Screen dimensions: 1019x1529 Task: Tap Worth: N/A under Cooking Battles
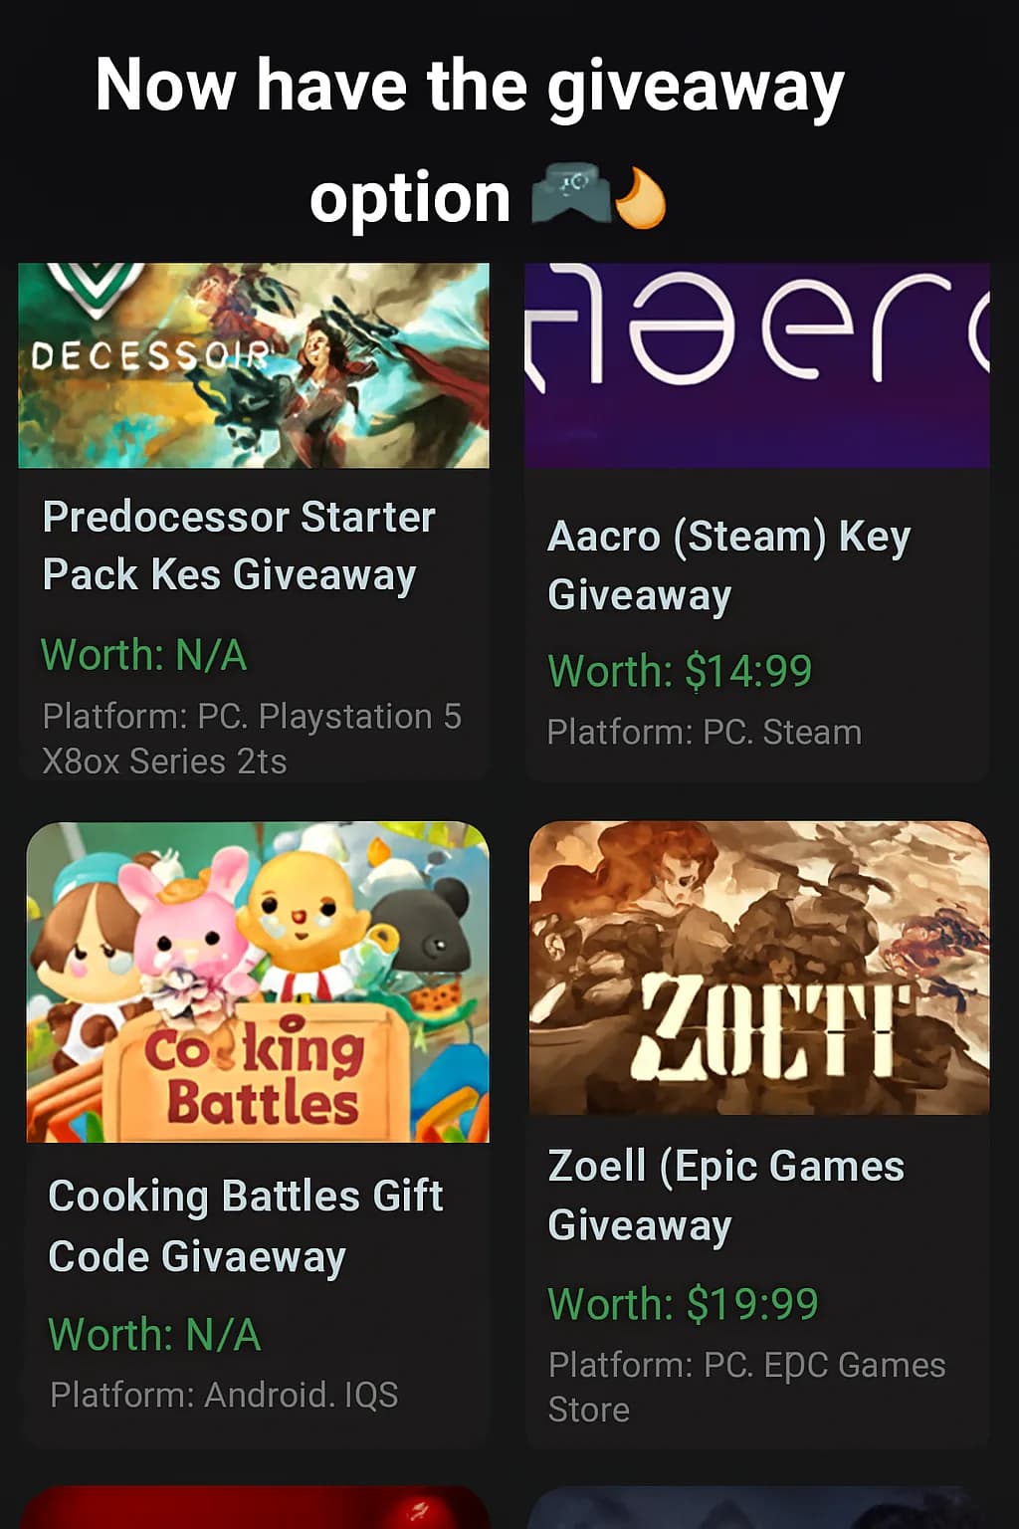pos(154,1335)
